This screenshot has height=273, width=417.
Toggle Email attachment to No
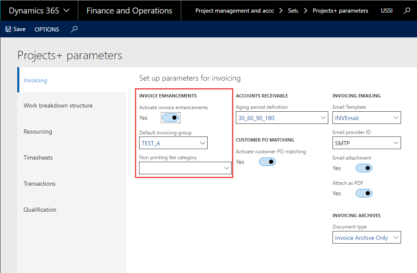click(x=364, y=168)
